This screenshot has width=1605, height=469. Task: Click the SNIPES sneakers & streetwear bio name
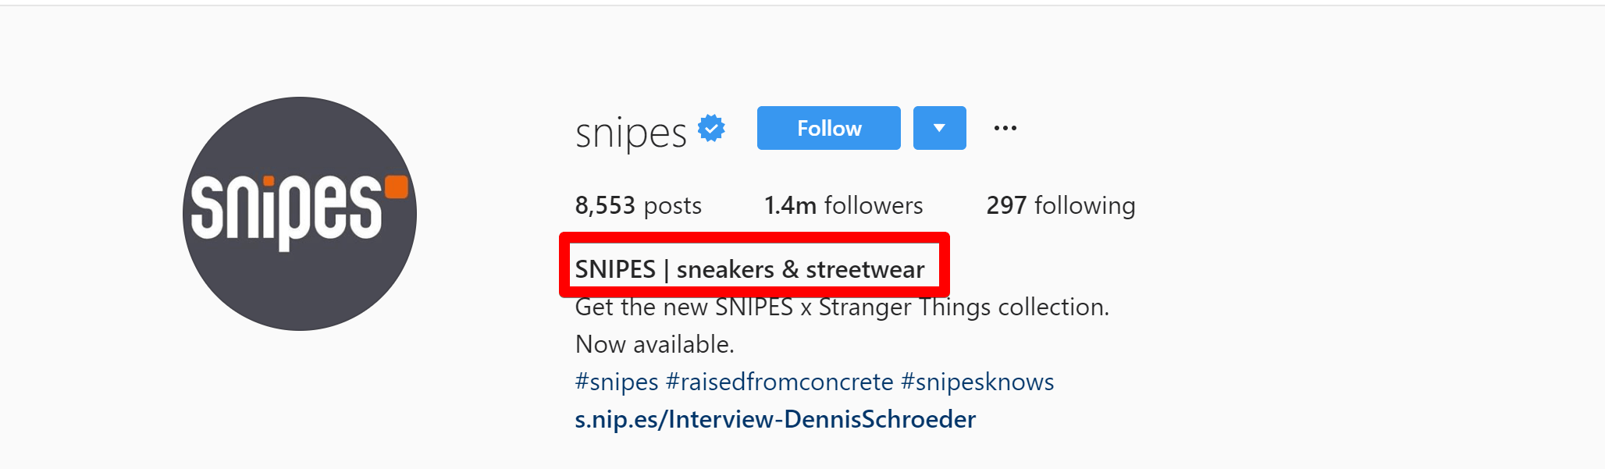tap(749, 268)
